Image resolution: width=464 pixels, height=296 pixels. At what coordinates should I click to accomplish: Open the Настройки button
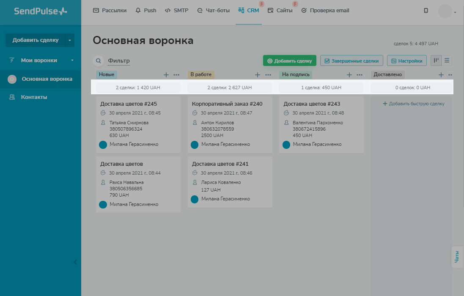406,61
